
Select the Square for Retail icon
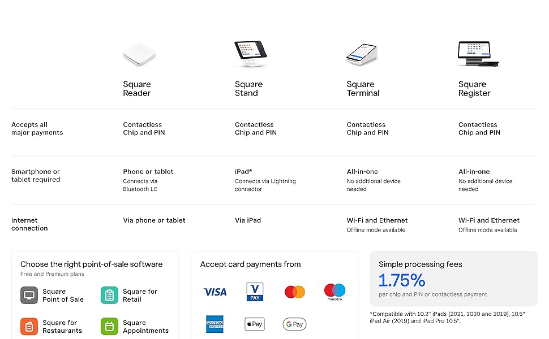pos(109,295)
